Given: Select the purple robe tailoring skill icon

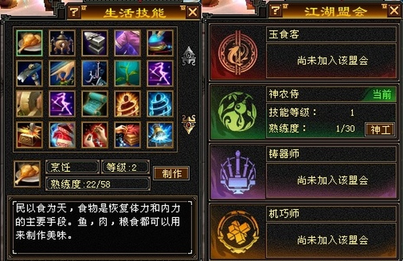Looking at the screenshot, I should (x=127, y=43).
